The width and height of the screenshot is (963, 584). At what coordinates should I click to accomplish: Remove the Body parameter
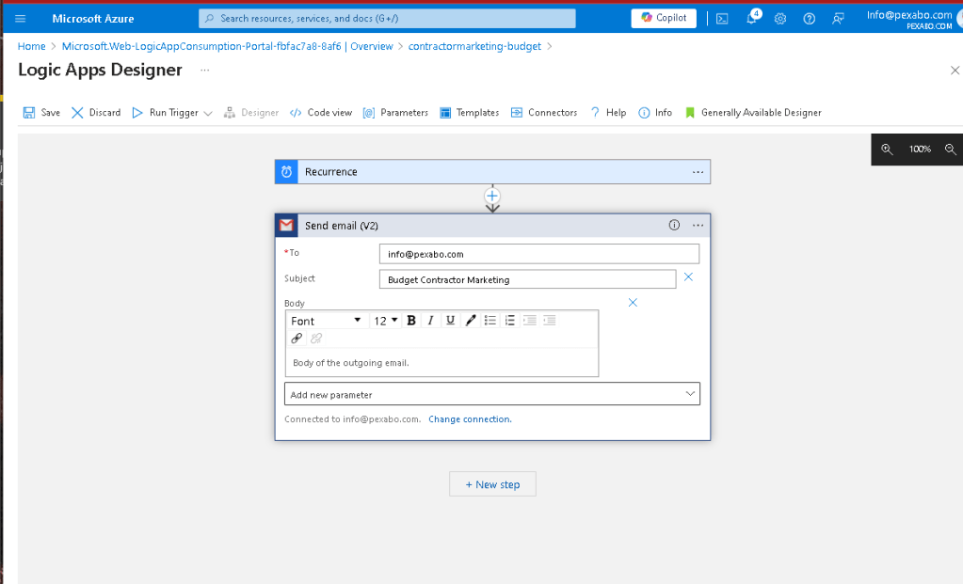(x=633, y=303)
